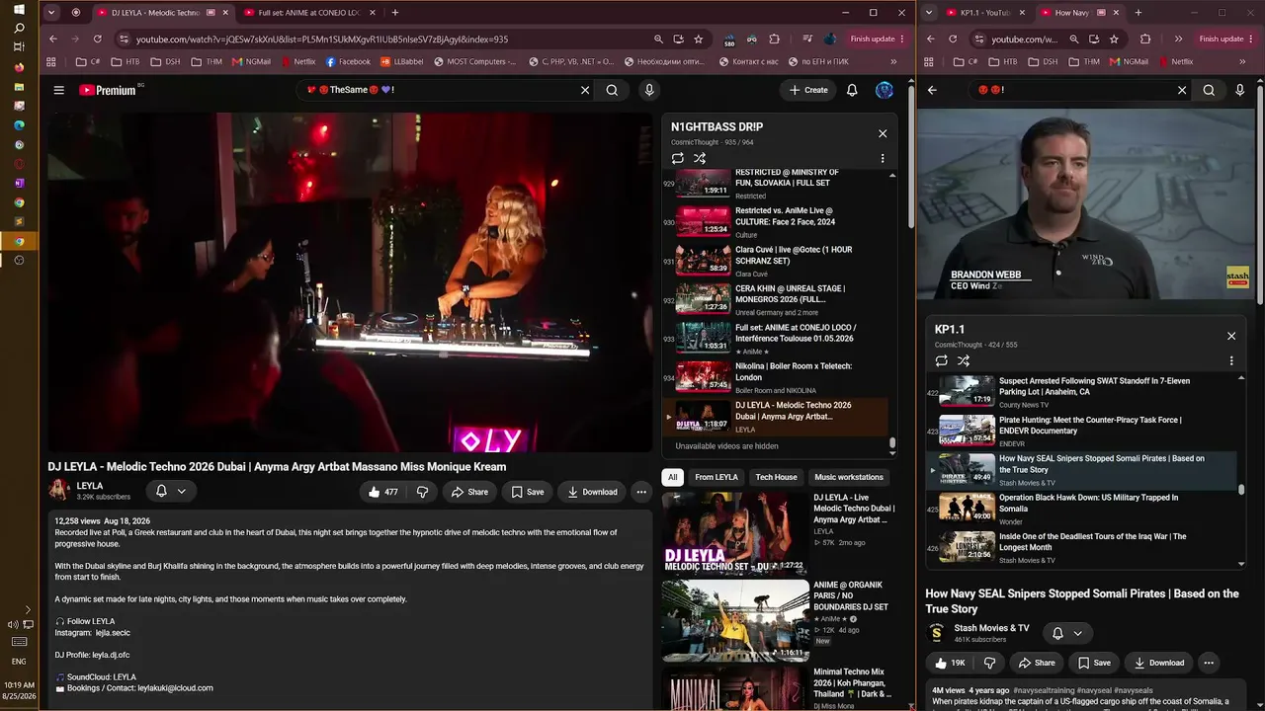Open tab search dropdown in left browser
This screenshot has height=711, width=1265.
coord(49,13)
